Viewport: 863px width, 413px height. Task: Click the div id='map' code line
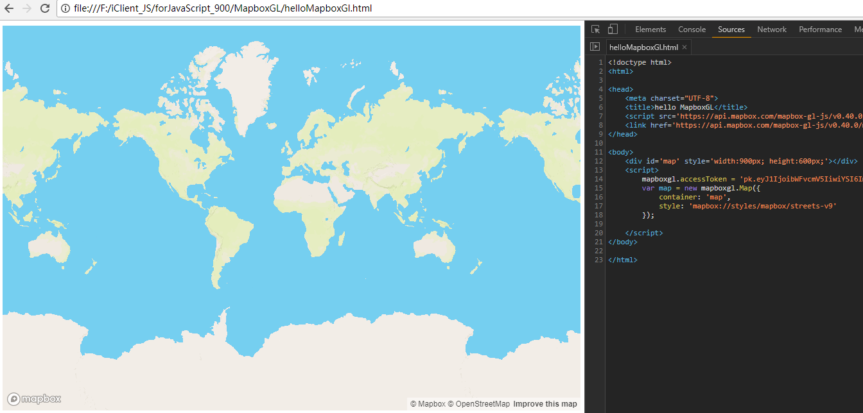(x=741, y=161)
